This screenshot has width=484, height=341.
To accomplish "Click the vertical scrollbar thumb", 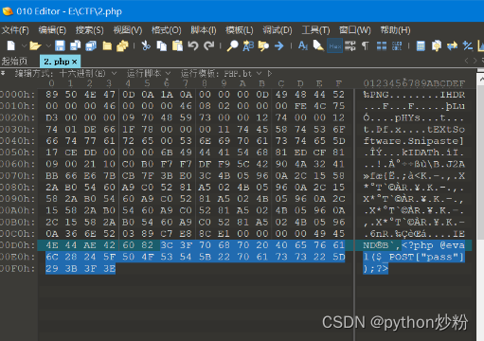I will tap(480, 162).
